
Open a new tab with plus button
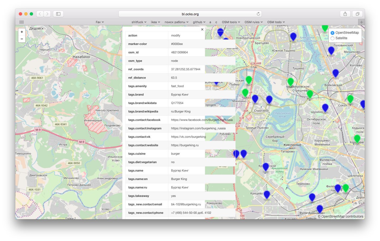[362, 22]
